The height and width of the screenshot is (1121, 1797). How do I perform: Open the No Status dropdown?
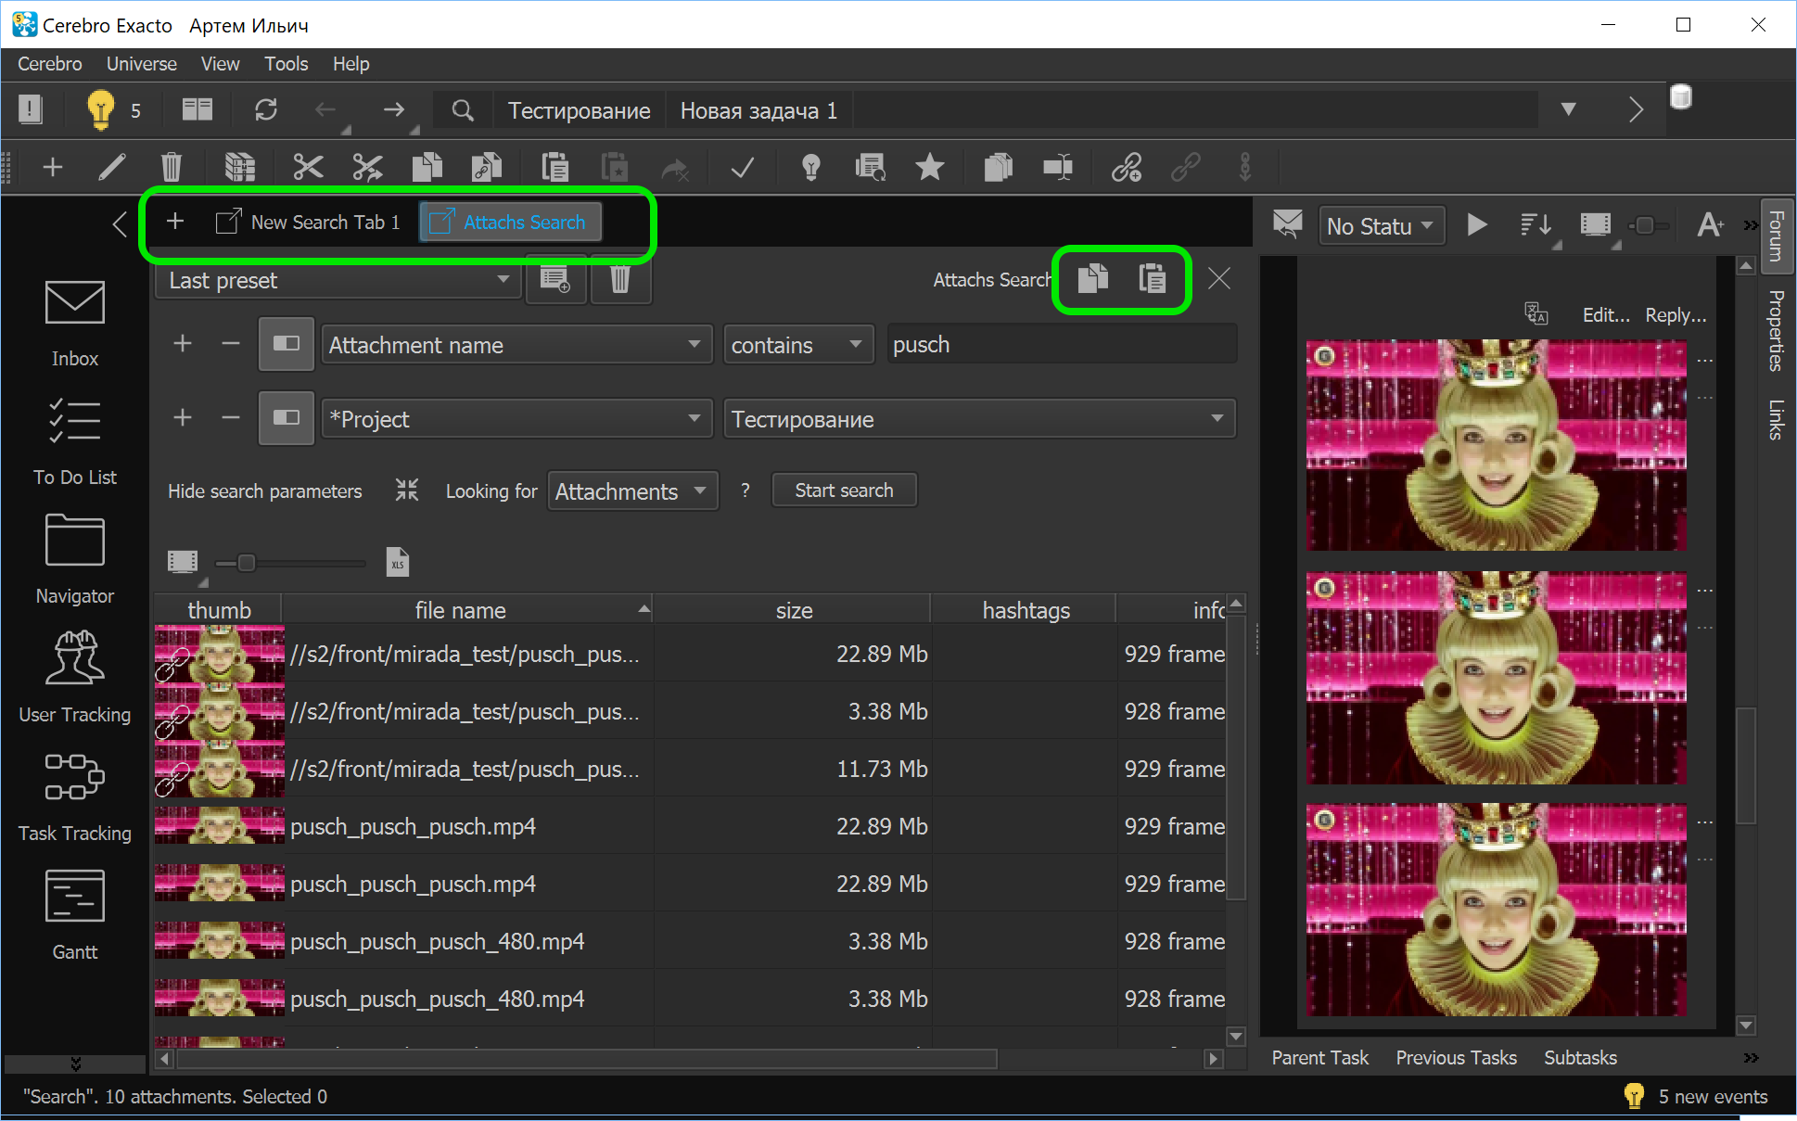click(1382, 226)
